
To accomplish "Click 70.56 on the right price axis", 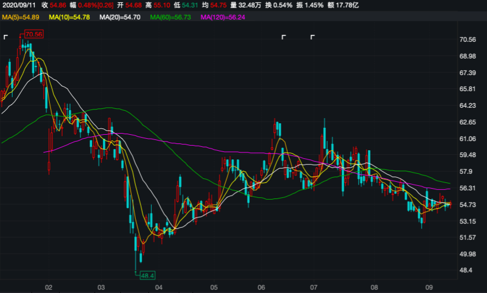I will [468, 40].
